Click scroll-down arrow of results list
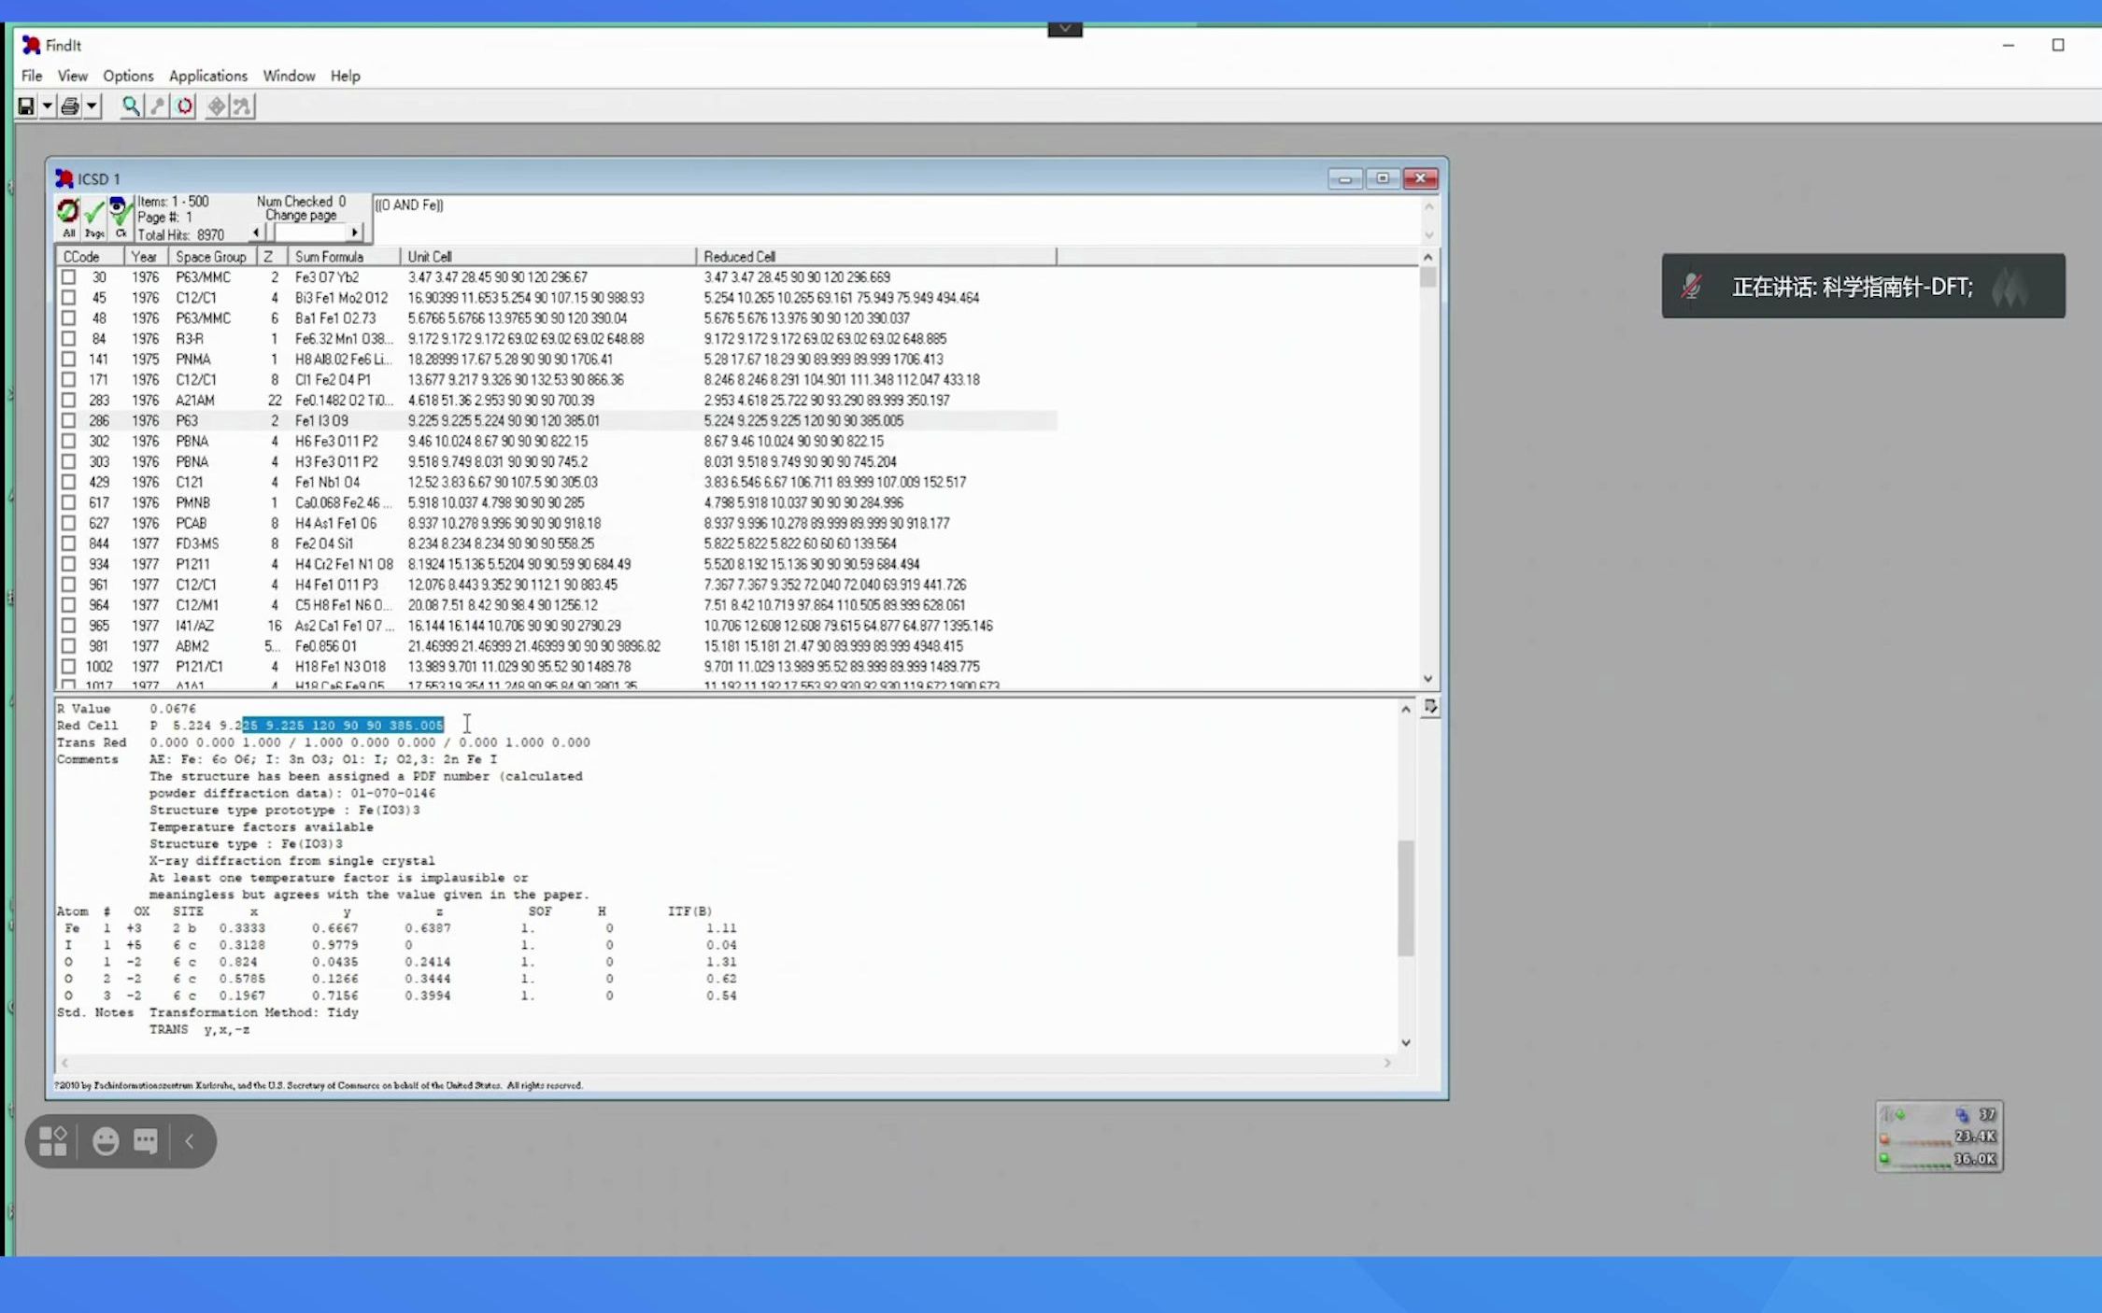 (1427, 679)
